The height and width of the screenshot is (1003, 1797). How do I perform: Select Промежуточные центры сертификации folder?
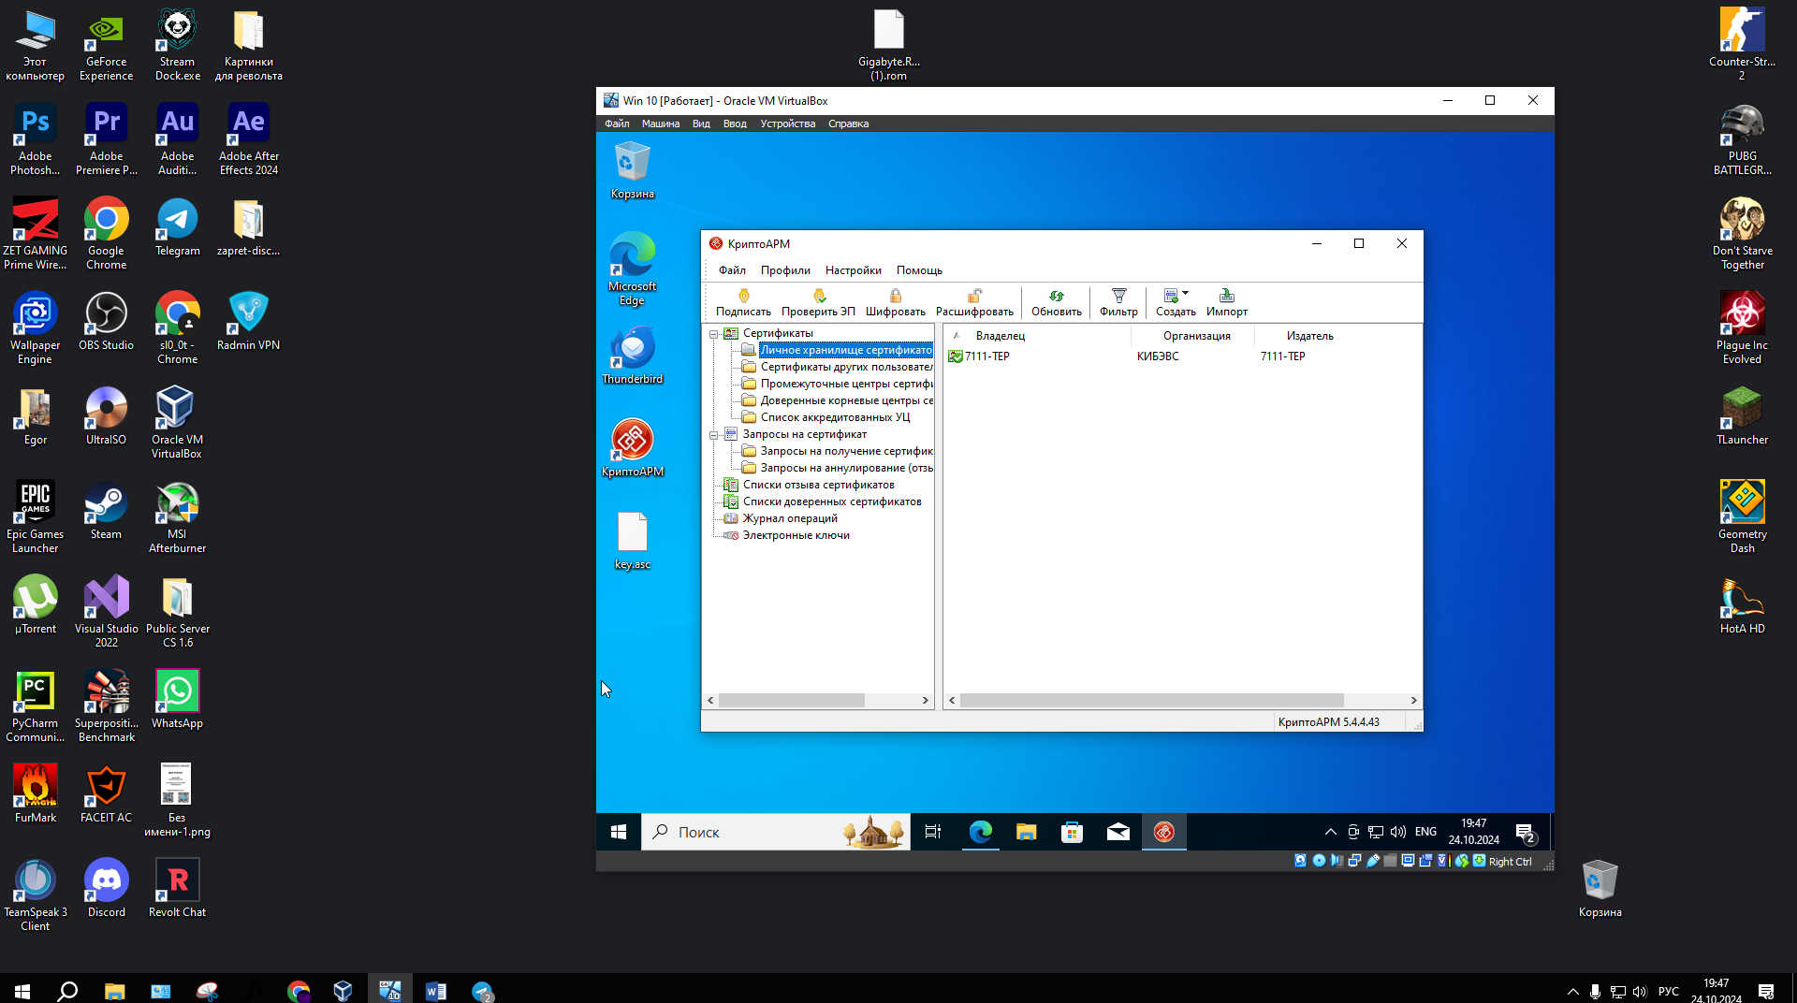(x=846, y=384)
